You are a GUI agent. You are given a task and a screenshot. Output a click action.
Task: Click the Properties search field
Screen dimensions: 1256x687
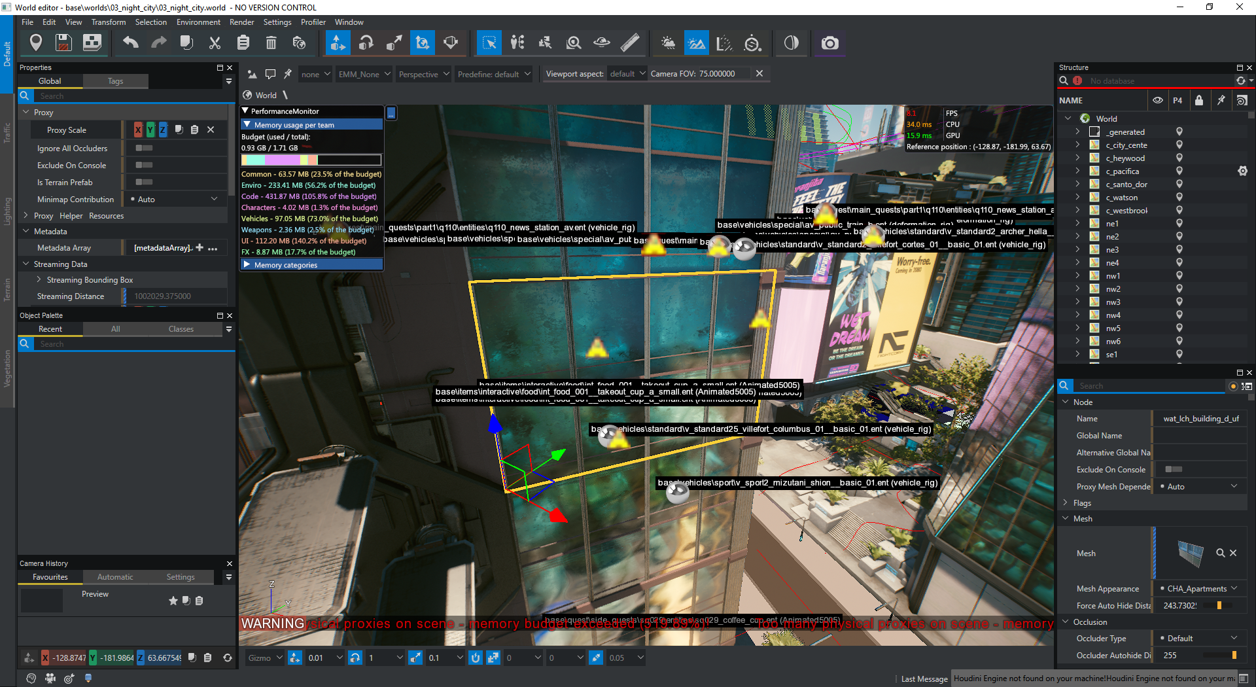point(134,96)
